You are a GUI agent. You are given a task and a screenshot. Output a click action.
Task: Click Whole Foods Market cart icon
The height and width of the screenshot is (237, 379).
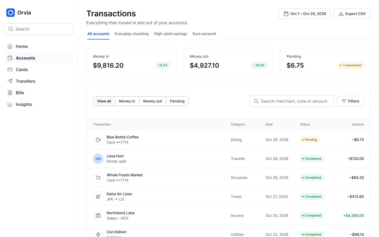coord(98,178)
